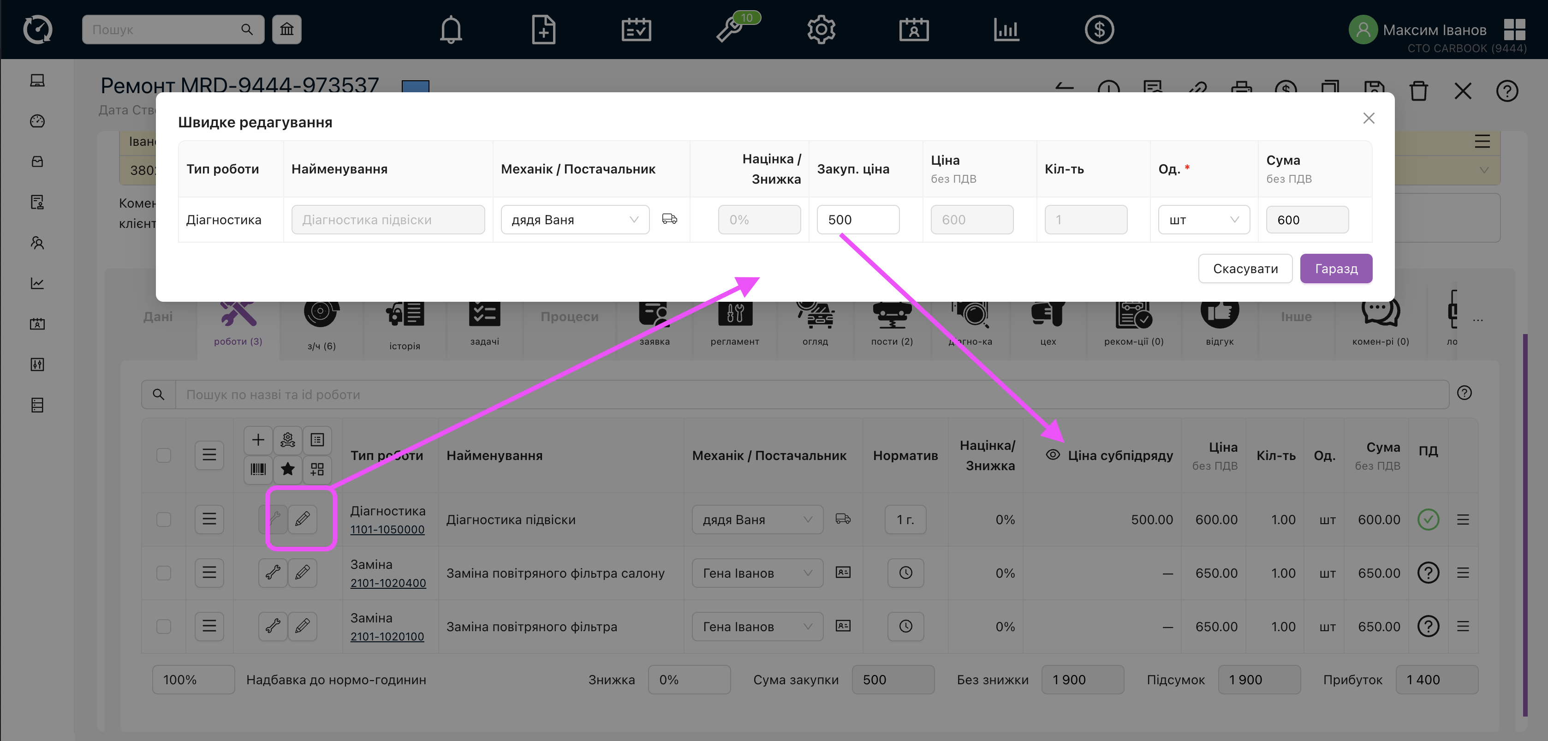Click the truck icon next to дядя Ваня in dialog
The image size is (1548, 741).
tap(669, 219)
